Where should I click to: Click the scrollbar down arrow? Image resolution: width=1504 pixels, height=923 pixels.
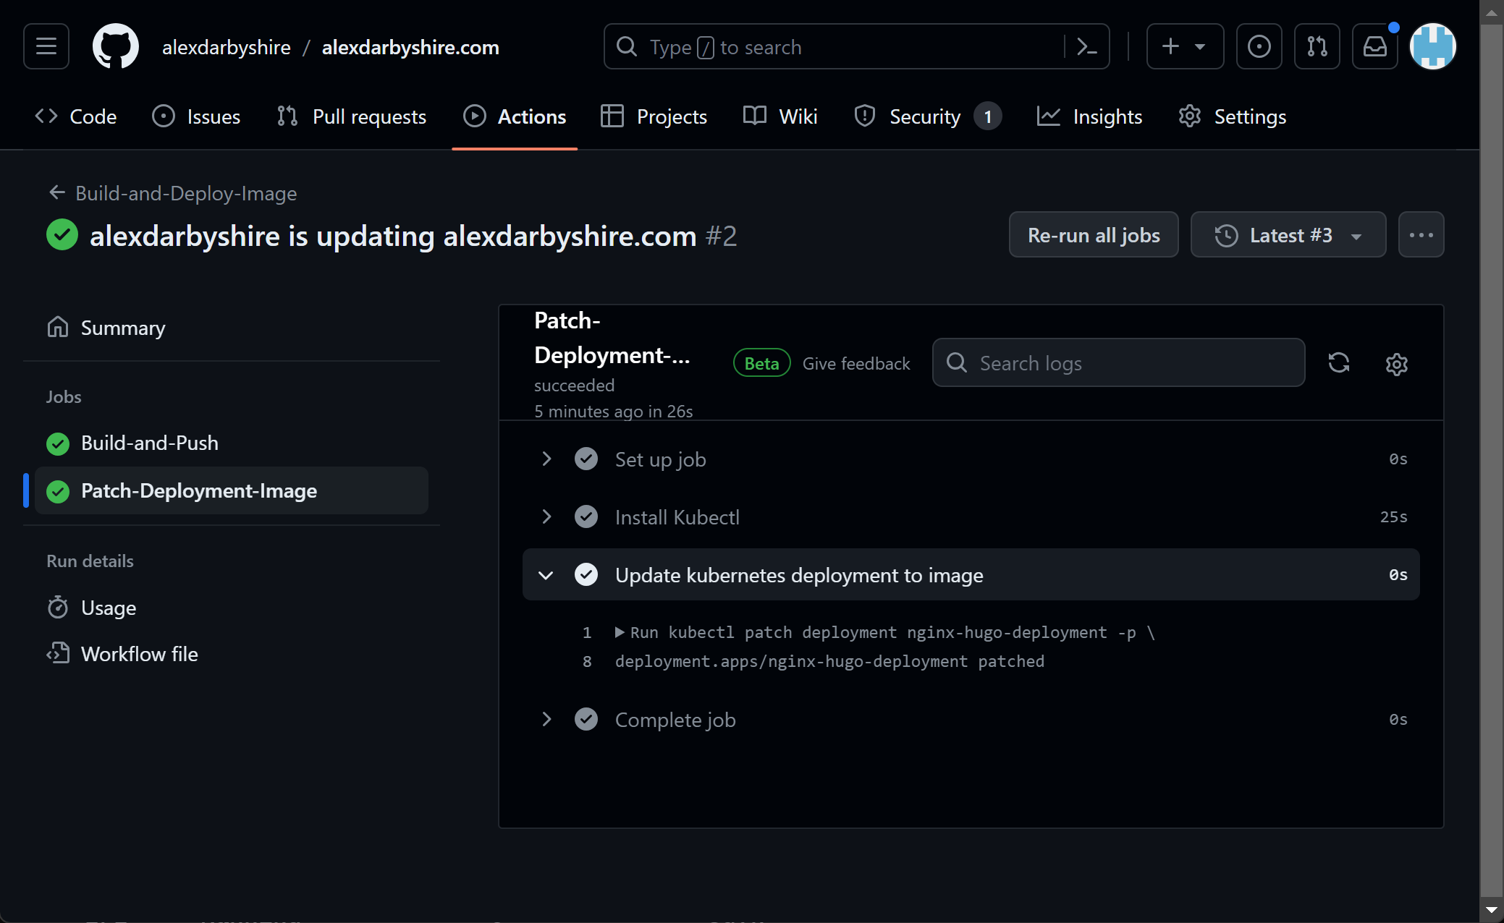point(1491,909)
